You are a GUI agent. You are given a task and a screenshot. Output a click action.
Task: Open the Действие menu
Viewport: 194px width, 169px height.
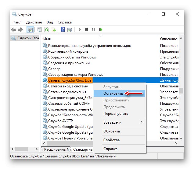pos(34,22)
